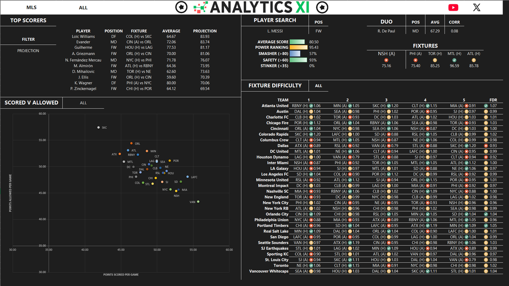
Task: Select player A. Griezmann in Top Scorers
Action: [x=84, y=54]
